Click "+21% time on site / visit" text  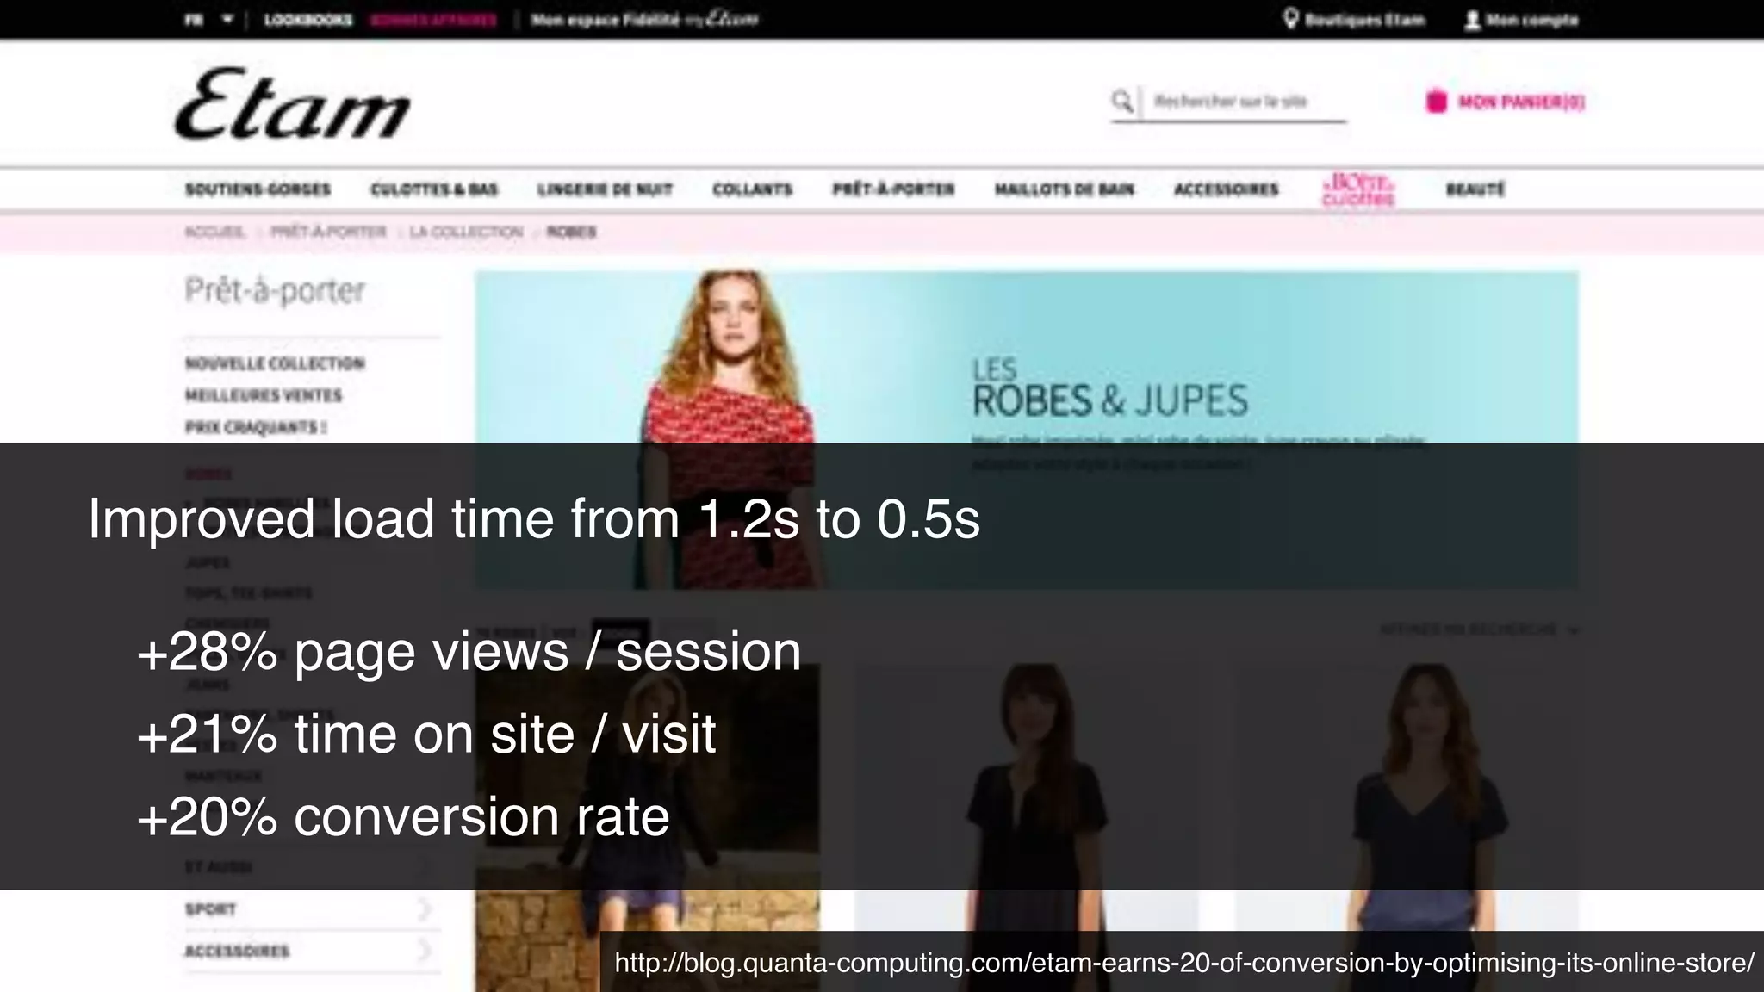pyautogui.click(x=426, y=734)
